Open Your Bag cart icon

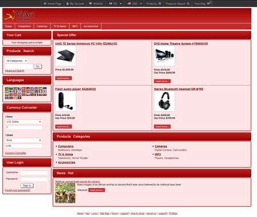tap(208, 3)
